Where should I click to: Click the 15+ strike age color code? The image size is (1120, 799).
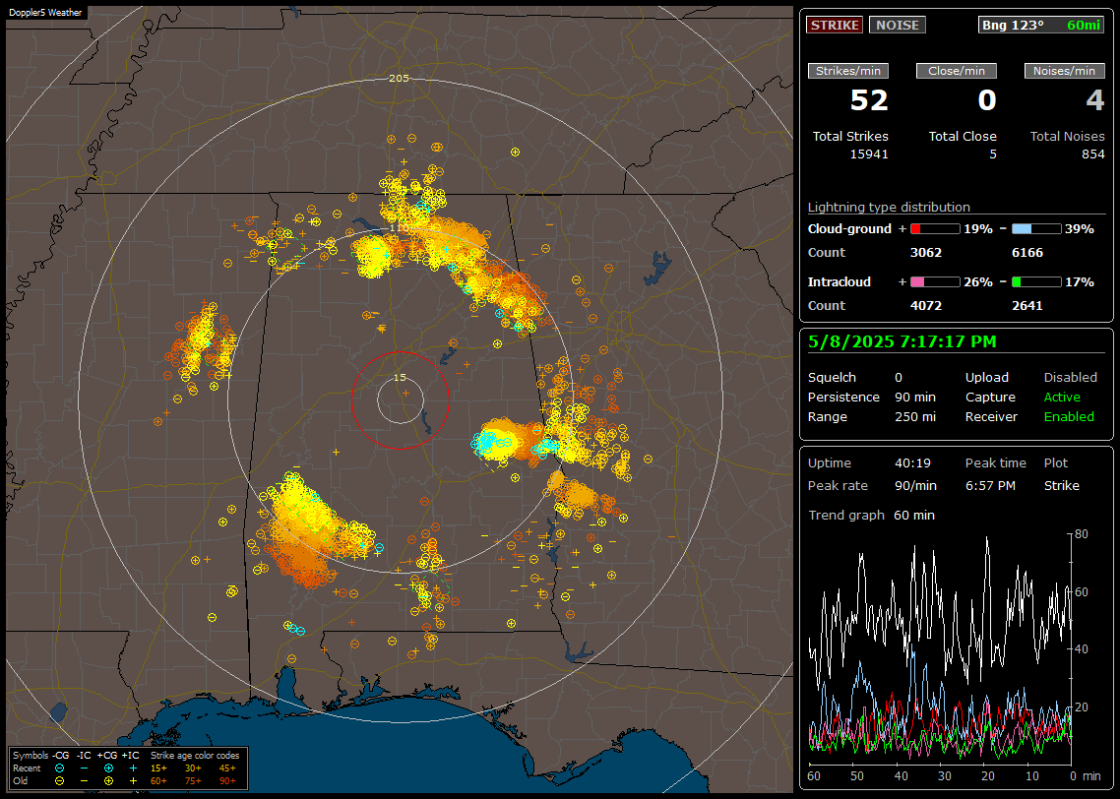point(158,768)
